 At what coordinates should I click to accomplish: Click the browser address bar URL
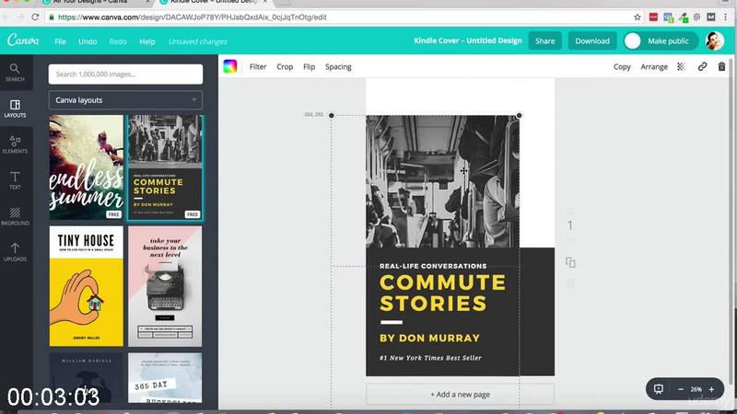pyautogui.click(x=193, y=17)
